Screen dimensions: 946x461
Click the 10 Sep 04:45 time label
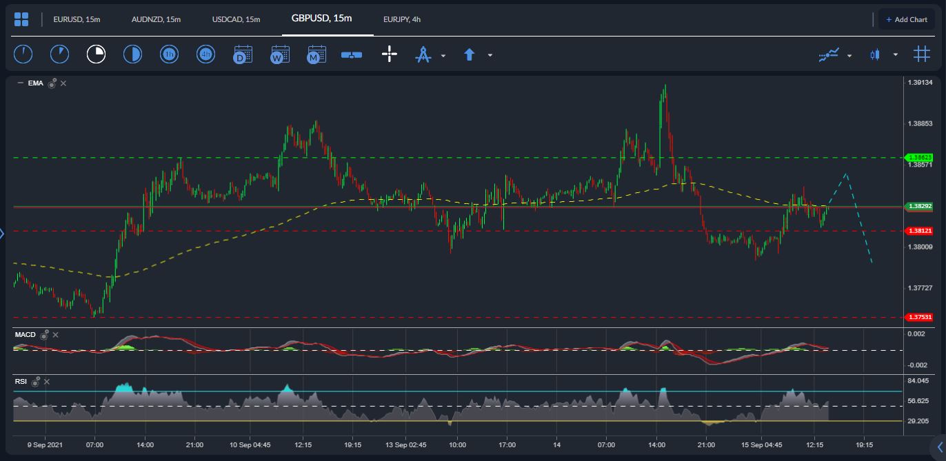point(250,445)
